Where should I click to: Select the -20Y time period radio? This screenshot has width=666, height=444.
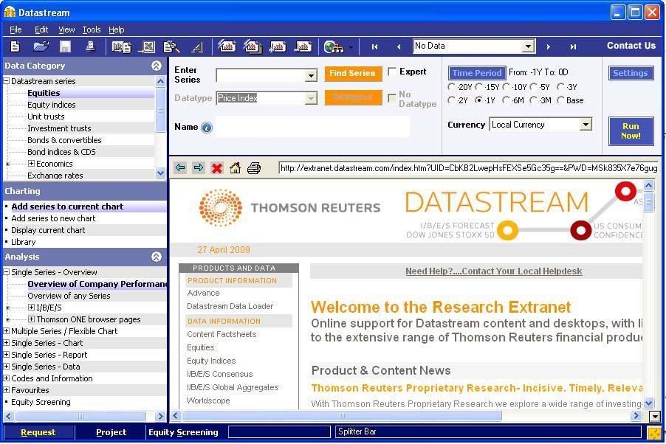451,86
